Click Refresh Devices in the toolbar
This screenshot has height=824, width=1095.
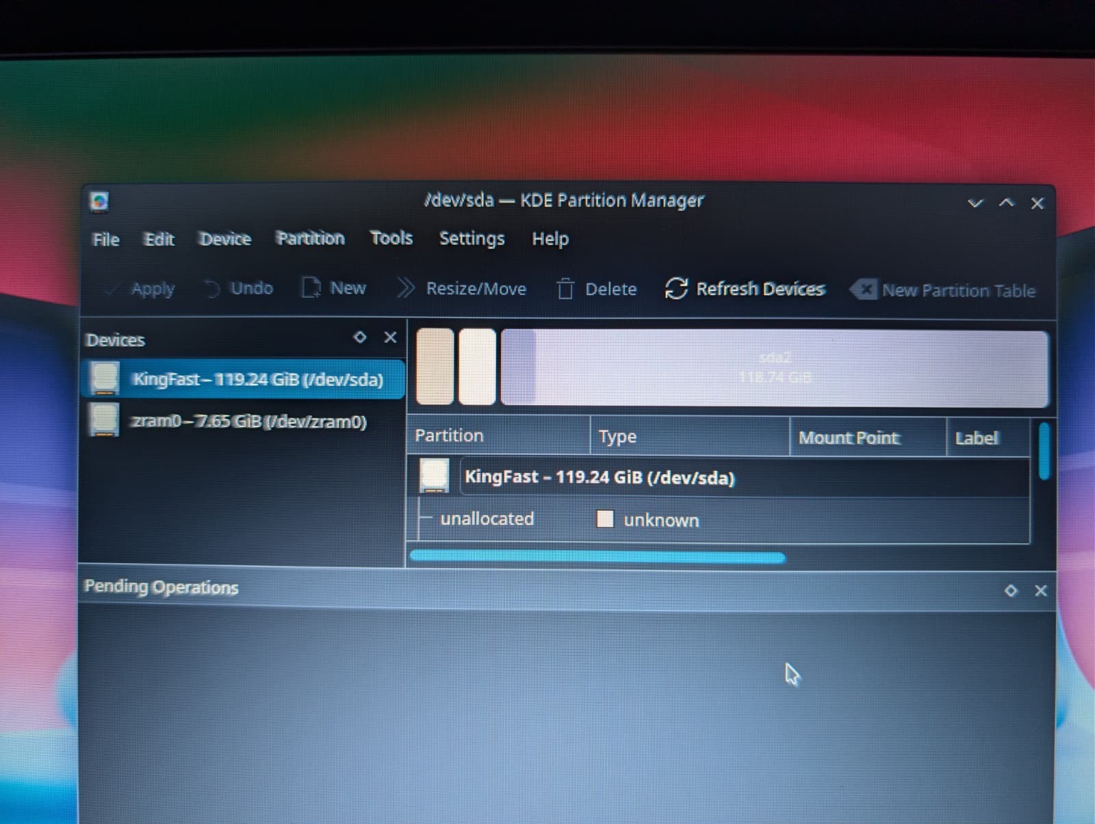coord(745,289)
